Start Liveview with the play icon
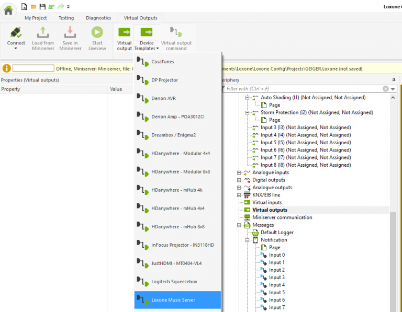The image size is (402, 312). click(x=97, y=32)
